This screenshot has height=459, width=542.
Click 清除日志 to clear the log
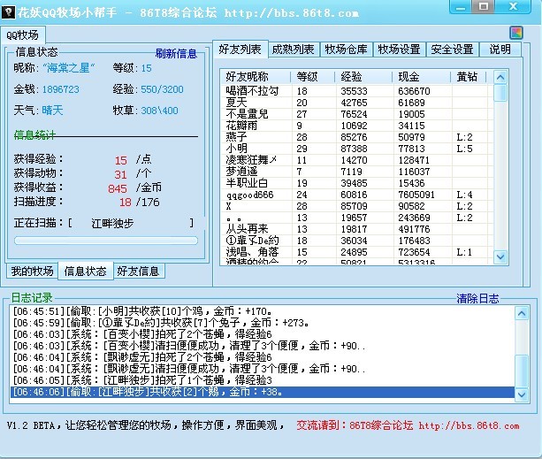(477, 298)
